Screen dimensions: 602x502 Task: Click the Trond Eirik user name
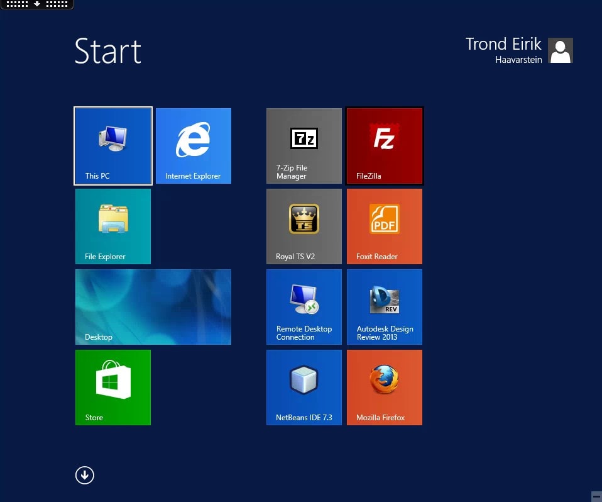pyautogui.click(x=503, y=44)
